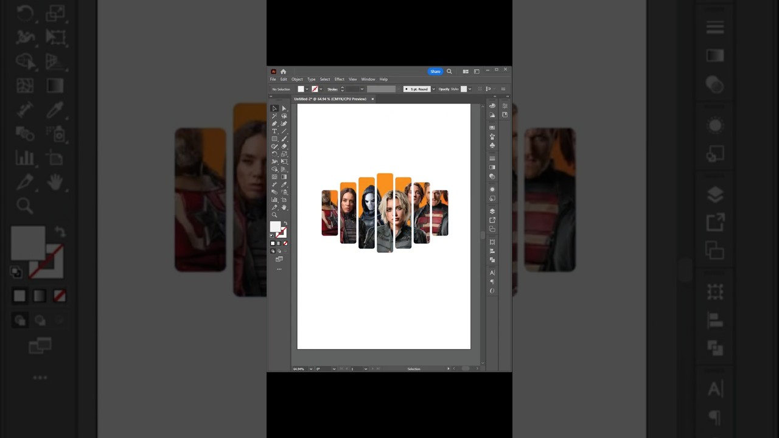Select the Curvature tool
779x438 pixels.
284,123
